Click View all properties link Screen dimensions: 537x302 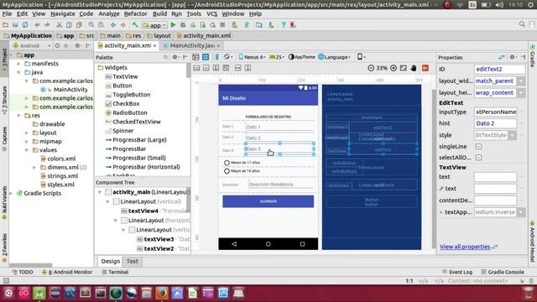(465, 247)
